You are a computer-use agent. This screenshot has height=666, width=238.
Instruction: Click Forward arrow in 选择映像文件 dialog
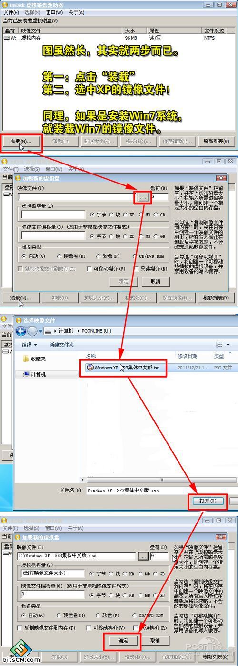32,331
